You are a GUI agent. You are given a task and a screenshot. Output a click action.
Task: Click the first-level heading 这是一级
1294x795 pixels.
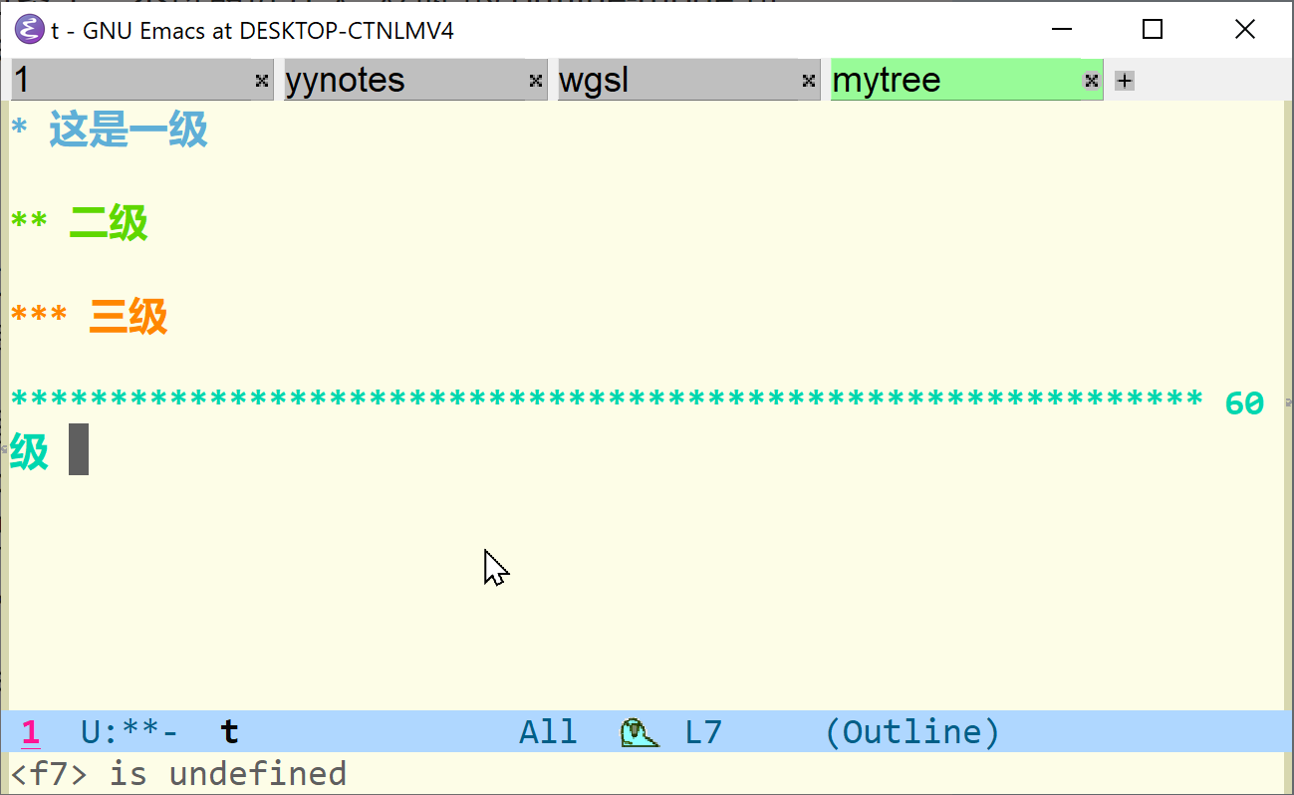[x=129, y=130]
